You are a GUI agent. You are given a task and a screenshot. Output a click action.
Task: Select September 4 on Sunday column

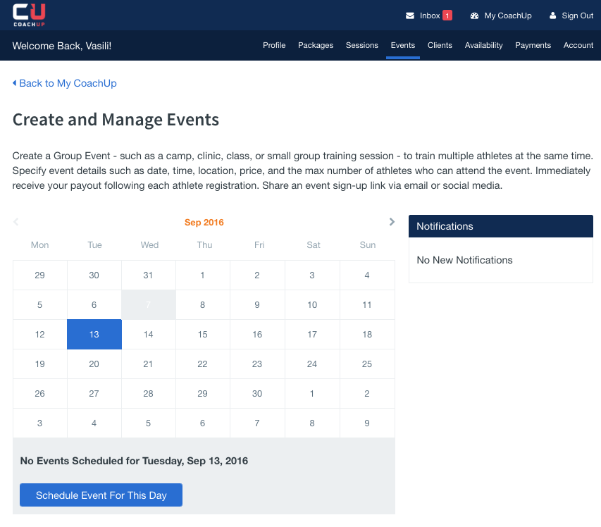coord(367,275)
